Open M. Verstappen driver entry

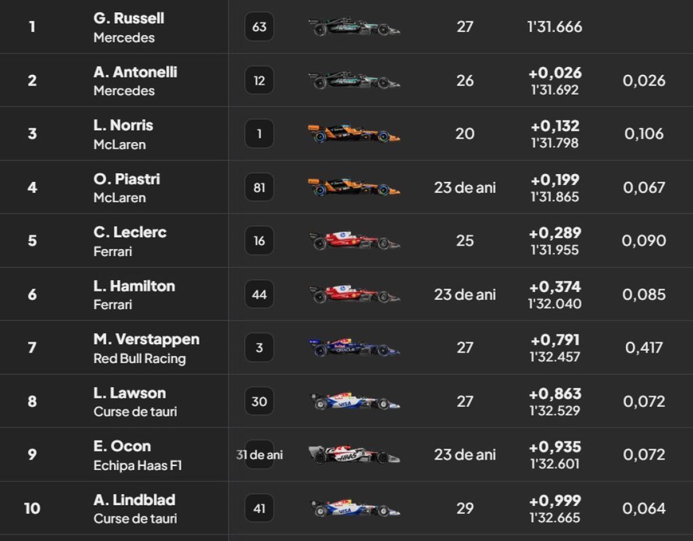point(146,339)
